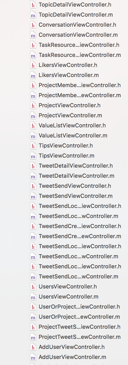128x365 pixels.
Task: Click the header icon of TopicDetailViewController.h
Action: coord(33,5)
